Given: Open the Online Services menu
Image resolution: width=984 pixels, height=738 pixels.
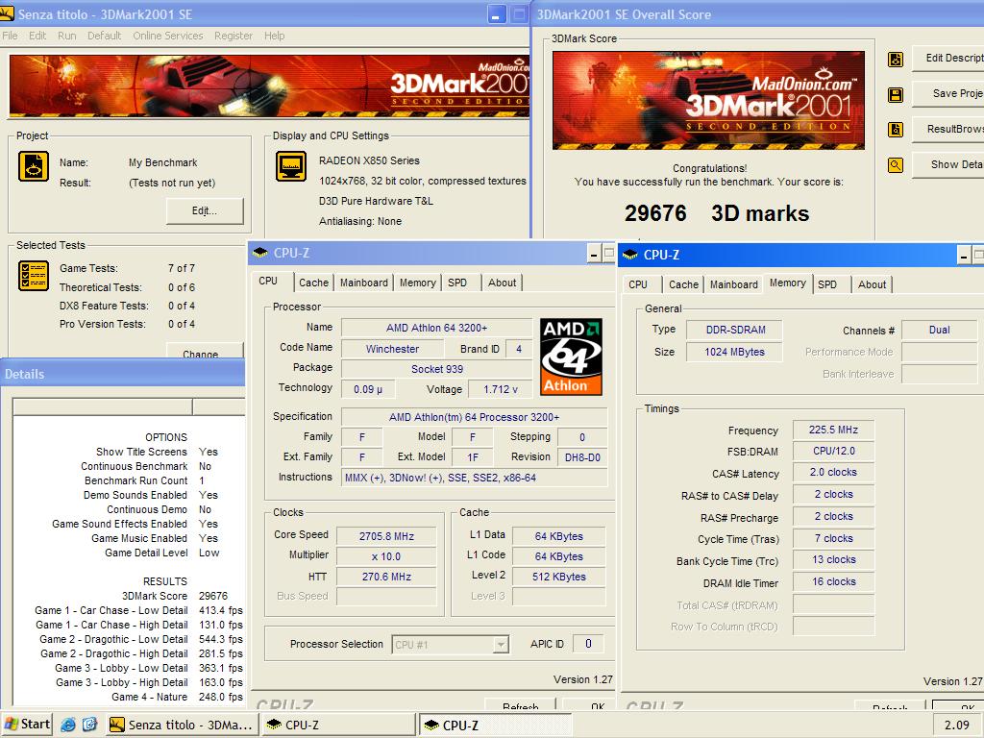Looking at the screenshot, I should pos(167,36).
